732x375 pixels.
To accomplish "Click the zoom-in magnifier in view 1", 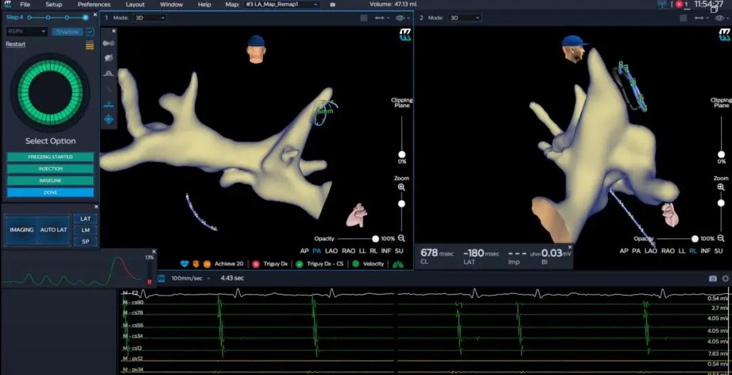I will click(401, 187).
